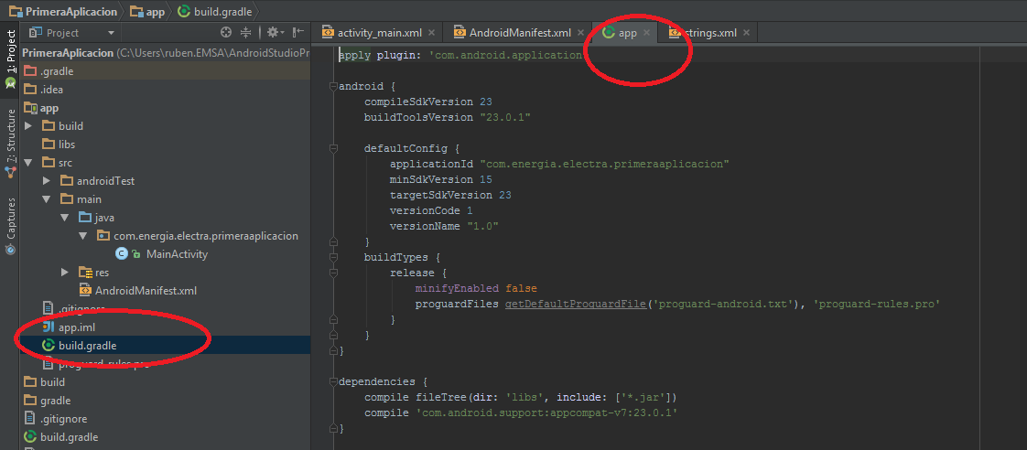This screenshot has width=1027, height=450.
Task: Click the scroll-from-source target icon
Action: click(227, 32)
